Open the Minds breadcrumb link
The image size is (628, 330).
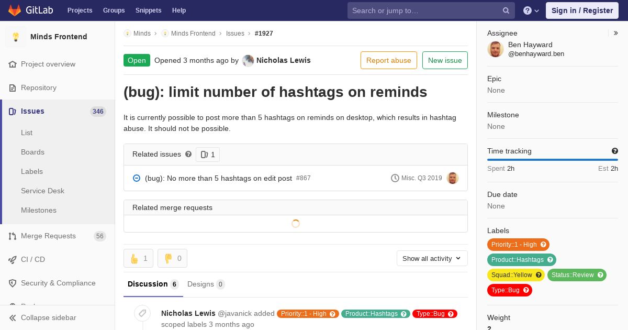pyautogui.click(x=142, y=34)
